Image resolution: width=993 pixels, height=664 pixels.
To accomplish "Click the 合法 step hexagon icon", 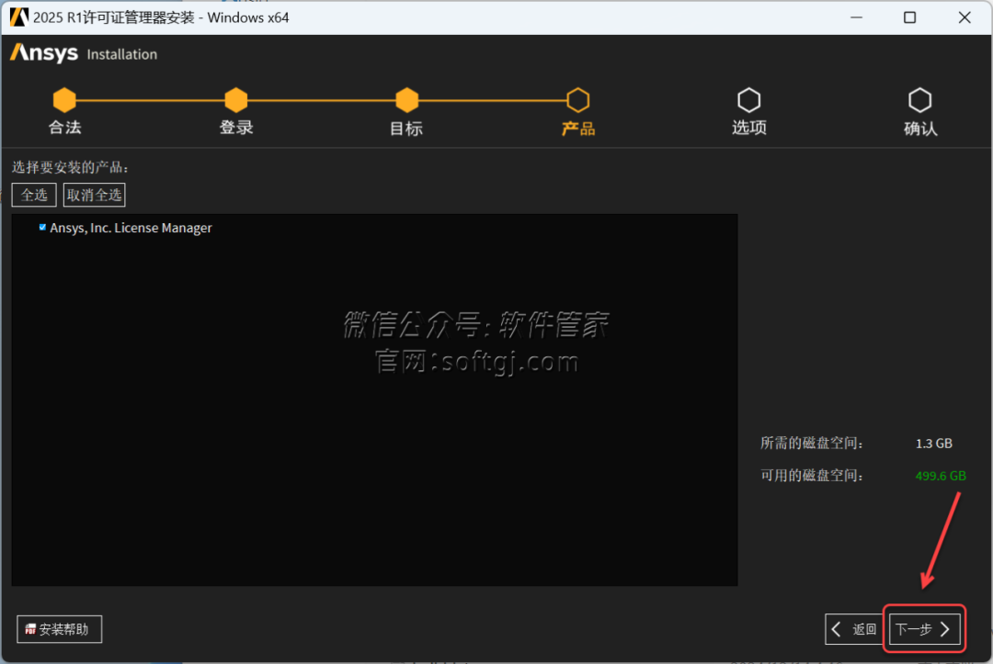I will 64,100.
